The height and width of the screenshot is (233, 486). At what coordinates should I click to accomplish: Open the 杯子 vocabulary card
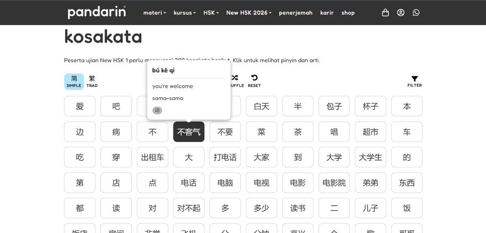click(371, 106)
